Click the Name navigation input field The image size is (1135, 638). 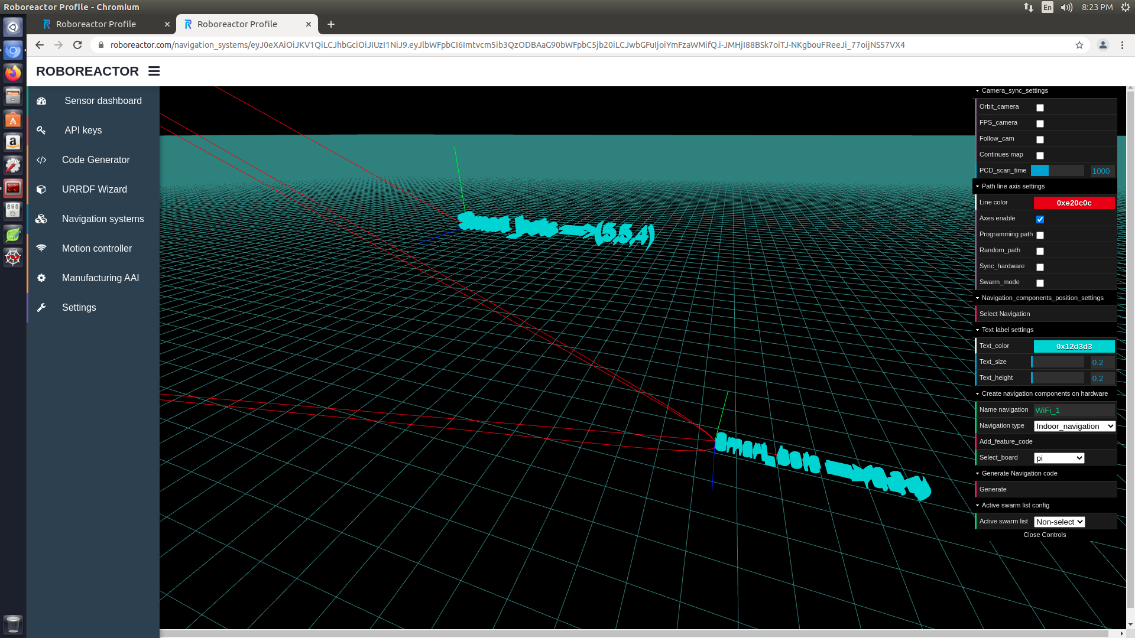click(1074, 410)
